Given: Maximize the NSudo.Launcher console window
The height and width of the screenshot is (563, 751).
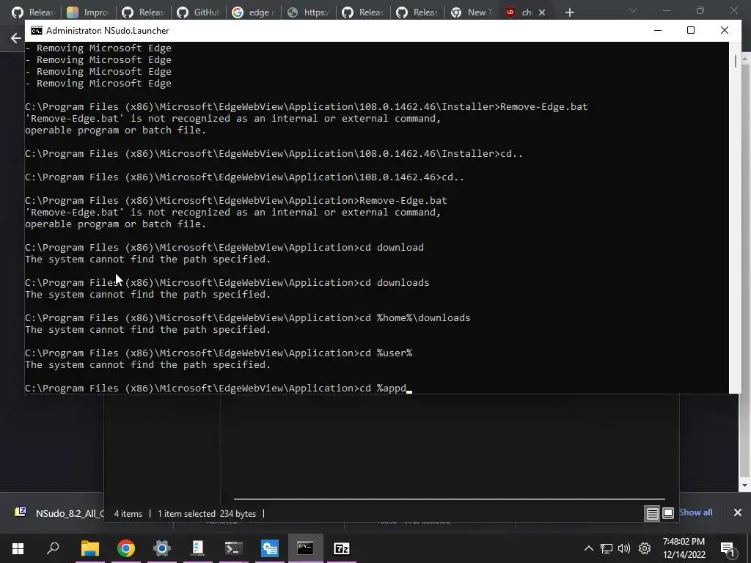Looking at the screenshot, I should (691, 30).
